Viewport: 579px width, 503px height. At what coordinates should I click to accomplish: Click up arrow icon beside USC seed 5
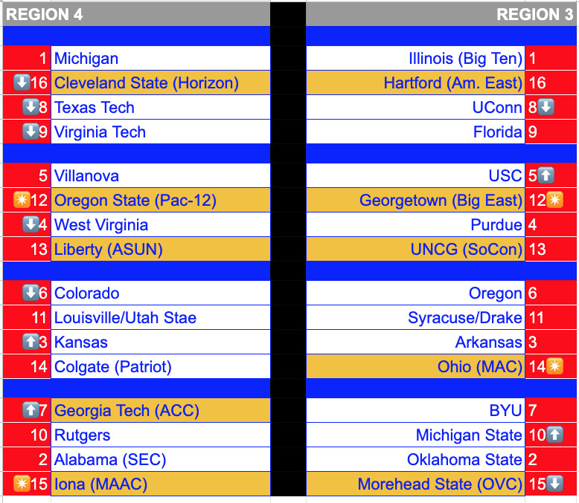coord(546,175)
